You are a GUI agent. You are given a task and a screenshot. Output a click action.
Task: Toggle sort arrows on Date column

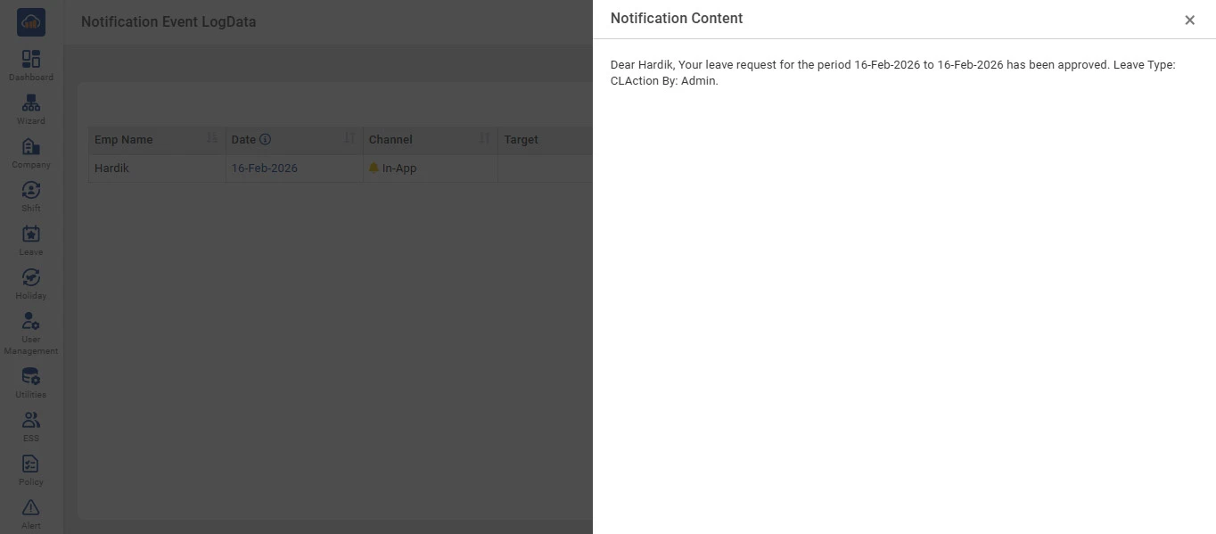349,139
